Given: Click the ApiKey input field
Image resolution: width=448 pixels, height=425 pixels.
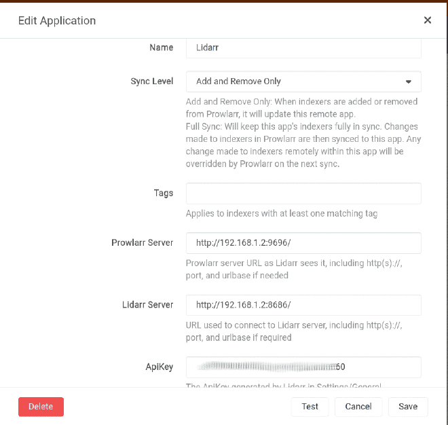Looking at the screenshot, I should (303, 367).
